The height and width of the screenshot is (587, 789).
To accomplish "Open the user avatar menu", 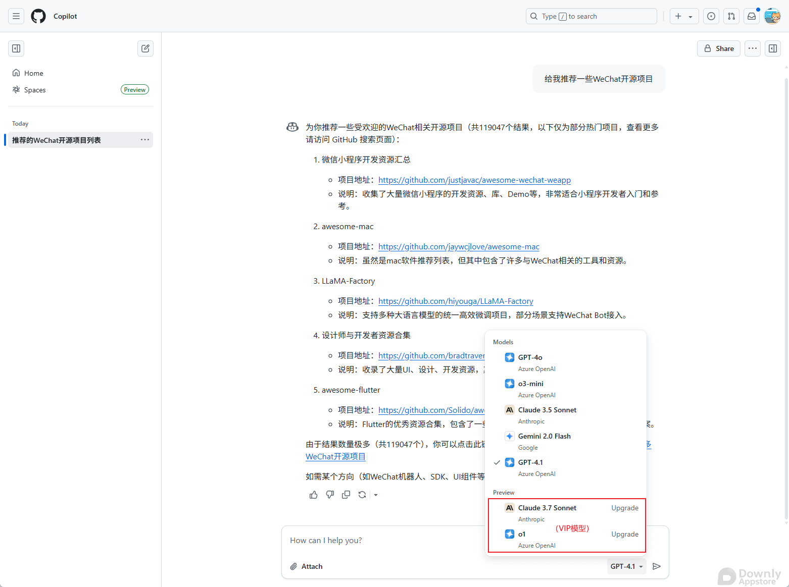I will pos(772,16).
